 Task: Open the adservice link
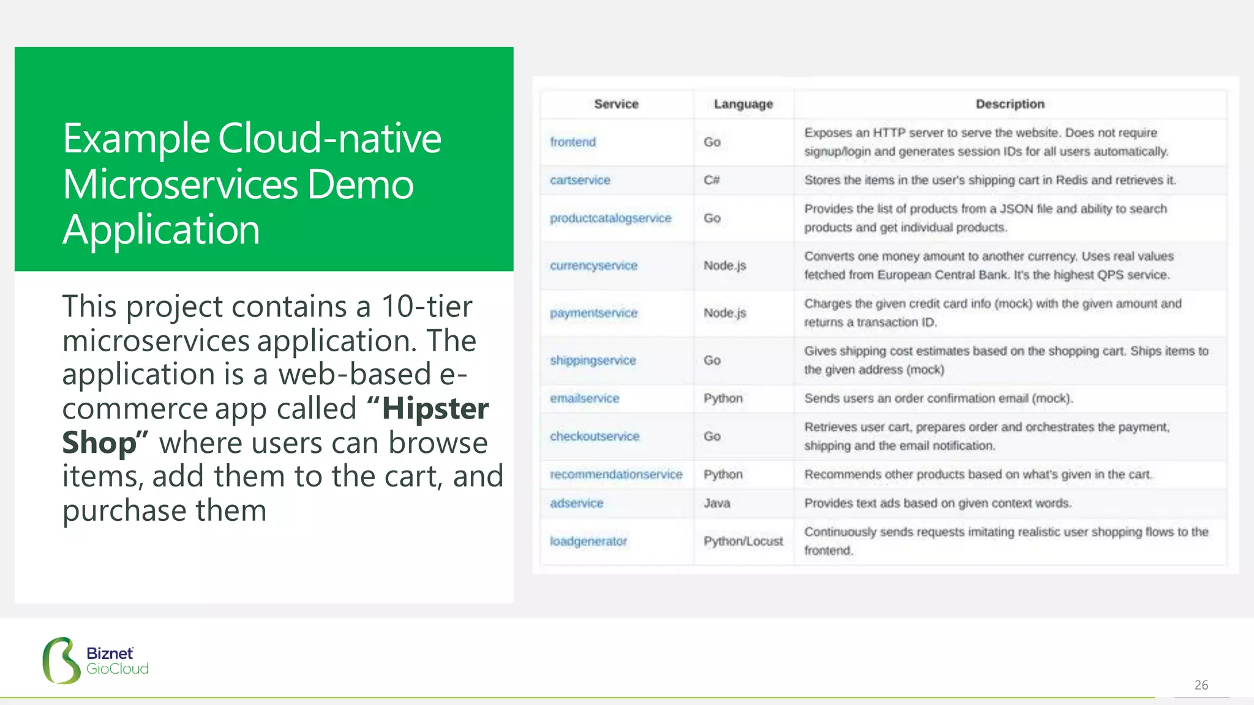pyautogui.click(x=576, y=503)
